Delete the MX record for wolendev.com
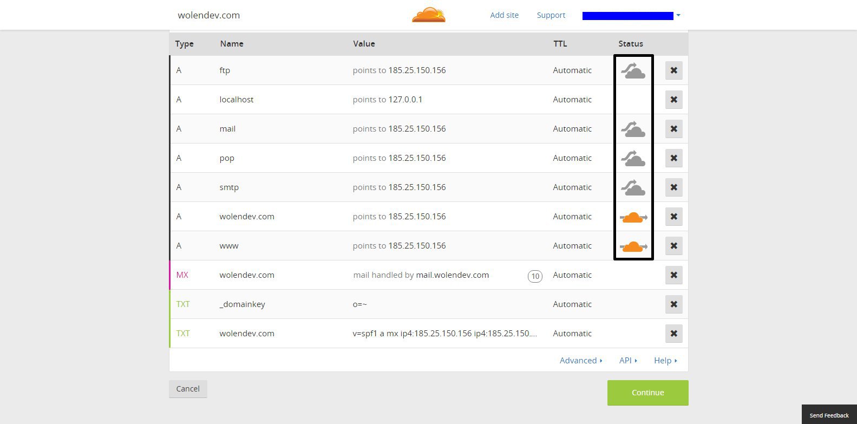The height and width of the screenshot is (424, 857). 673,275
